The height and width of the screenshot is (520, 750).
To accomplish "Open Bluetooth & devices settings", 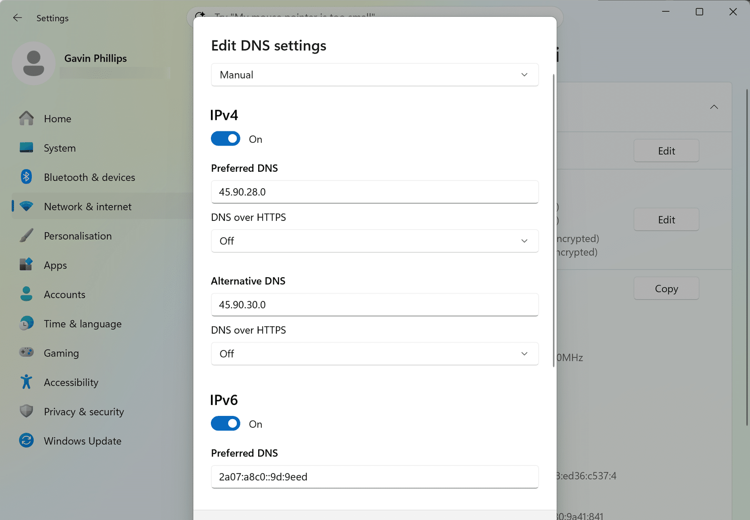I will (103, 177).
